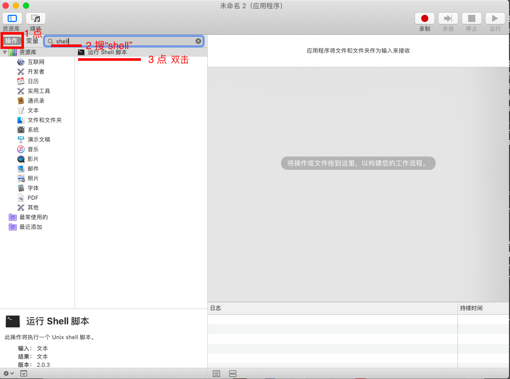Click the 资源库 library toolbar icon
This screenshot has height=379, width=510.
12,18
